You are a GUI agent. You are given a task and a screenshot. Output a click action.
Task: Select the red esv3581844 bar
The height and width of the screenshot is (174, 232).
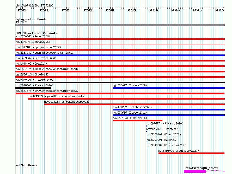point(138,121)
